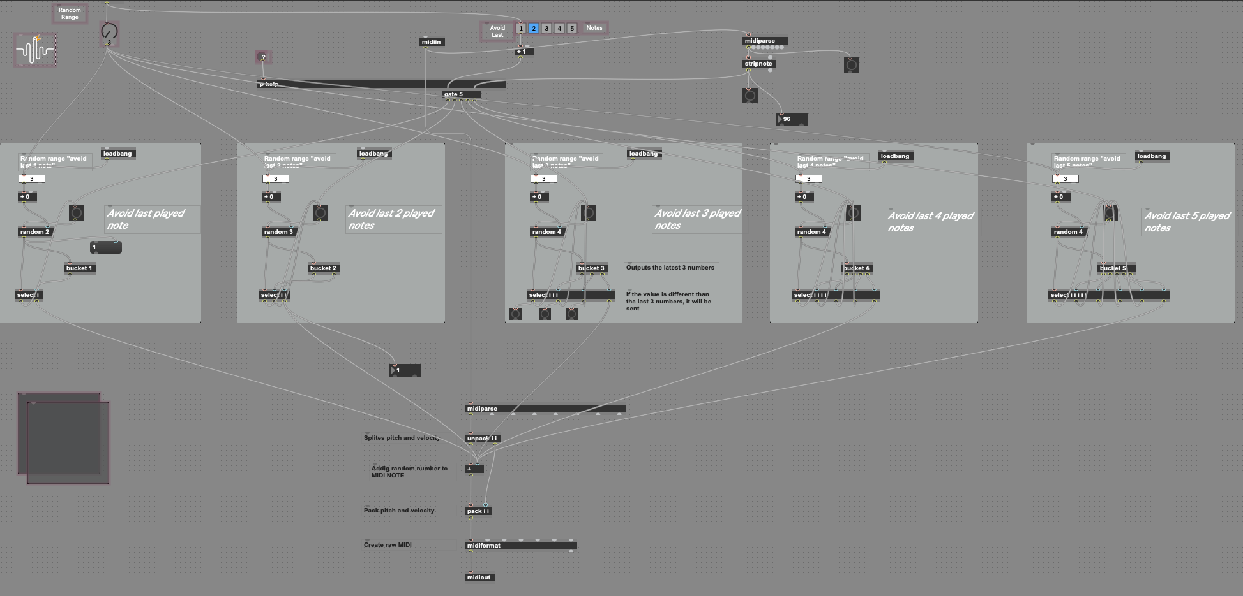1243x596 pixels.
Task: Select the midiin object
Action: coord(432,42)
